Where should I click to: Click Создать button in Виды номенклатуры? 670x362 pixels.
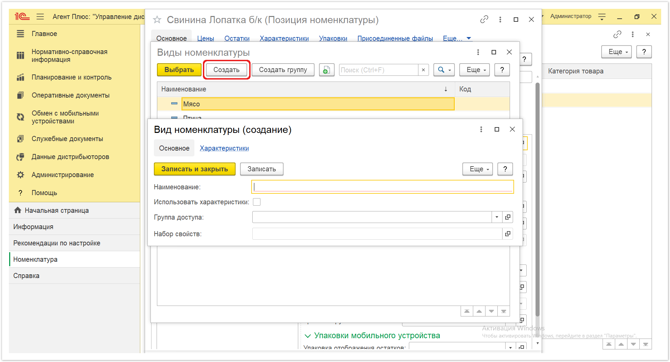pos(226,70)
